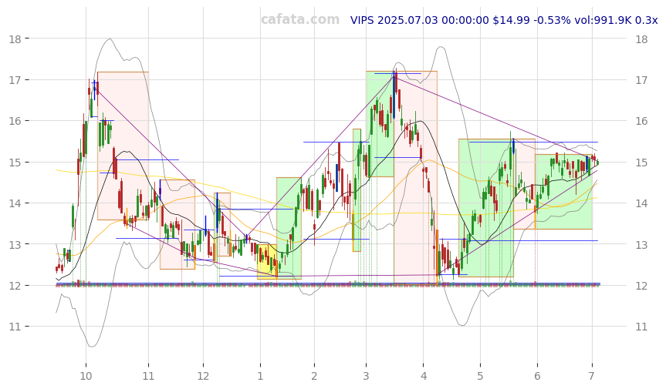
Task: Click the left y-axis label 13
Action: [15, 244]
